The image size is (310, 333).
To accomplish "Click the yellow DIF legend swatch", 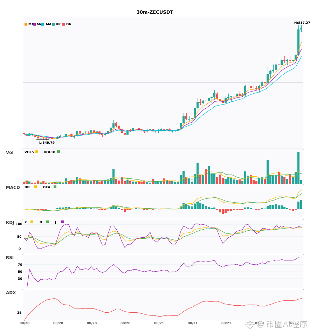I will coord(35,187).
